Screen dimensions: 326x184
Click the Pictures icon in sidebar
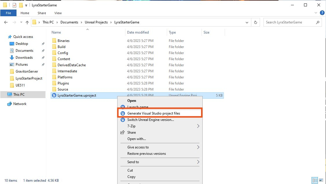(12, 65)
